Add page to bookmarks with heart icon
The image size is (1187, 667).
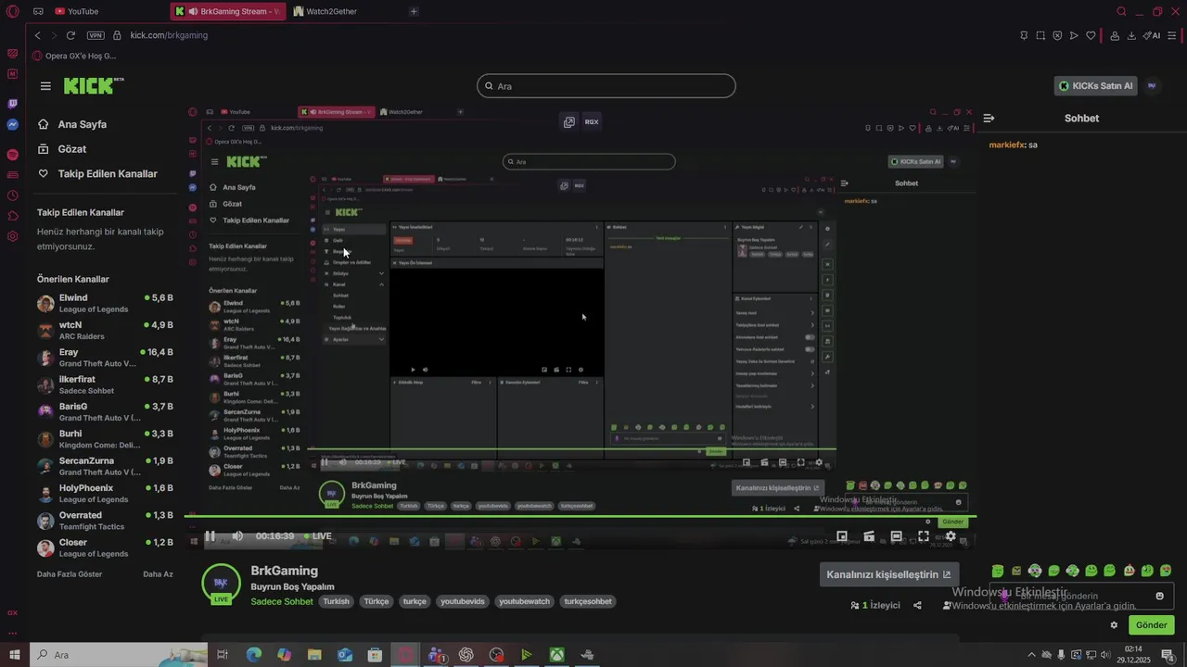click(x=1091, y=35)
